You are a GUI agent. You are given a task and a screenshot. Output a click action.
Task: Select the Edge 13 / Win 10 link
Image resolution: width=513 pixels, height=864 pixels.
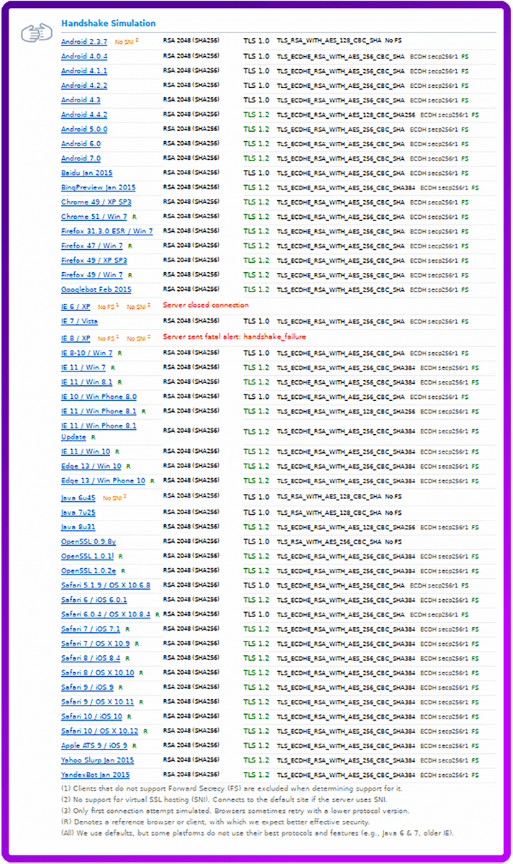point(91,466)
